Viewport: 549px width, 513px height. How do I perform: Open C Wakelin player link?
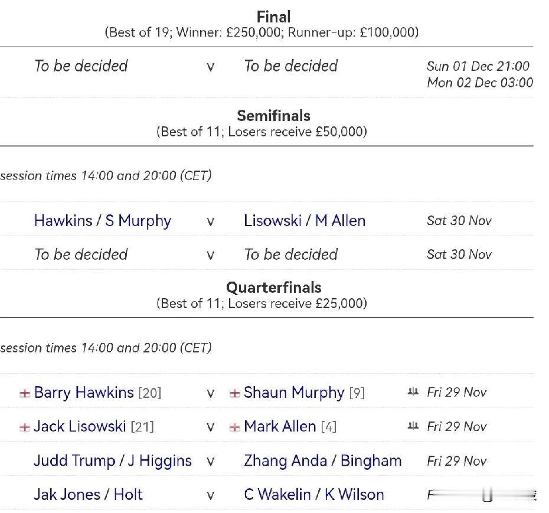click(x=277, y=495)
